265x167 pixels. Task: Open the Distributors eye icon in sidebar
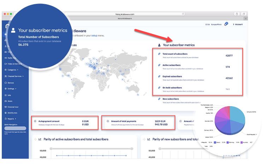click(6, 113)
